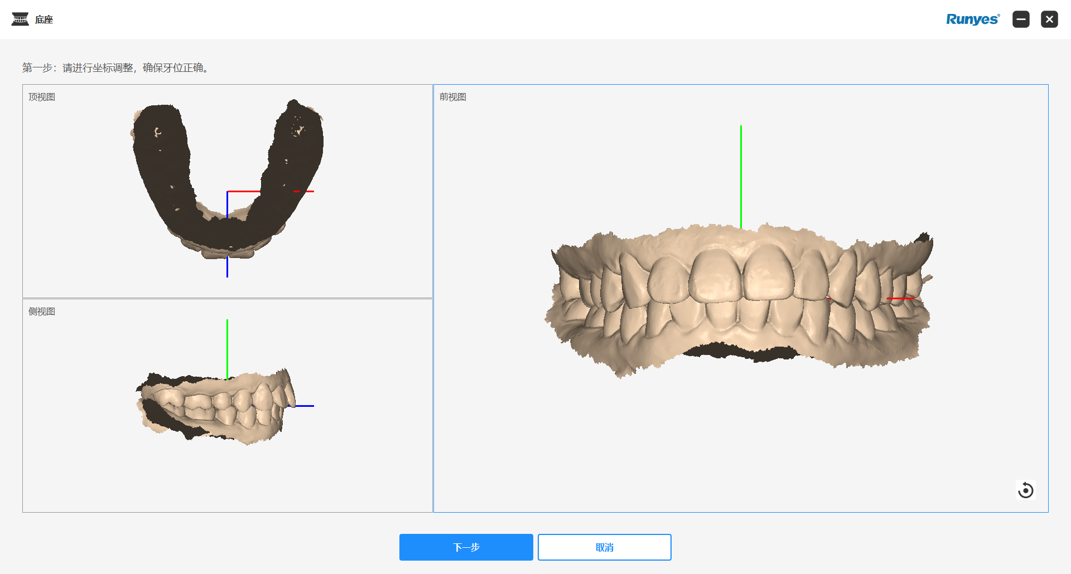Pick the blue axis line in side view
1071x574 pixels.
coord(304,406)
